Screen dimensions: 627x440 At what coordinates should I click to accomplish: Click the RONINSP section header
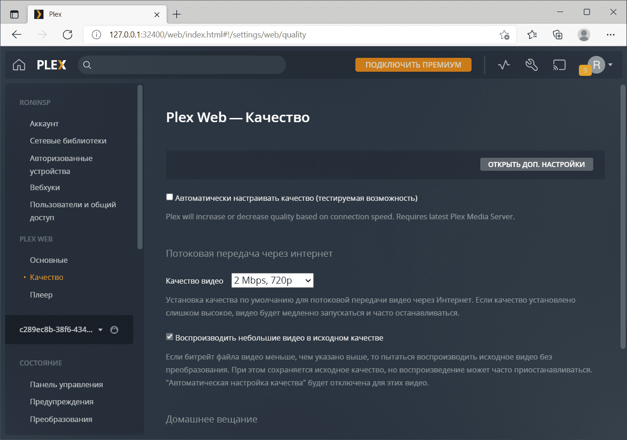(x=35, y=102)
